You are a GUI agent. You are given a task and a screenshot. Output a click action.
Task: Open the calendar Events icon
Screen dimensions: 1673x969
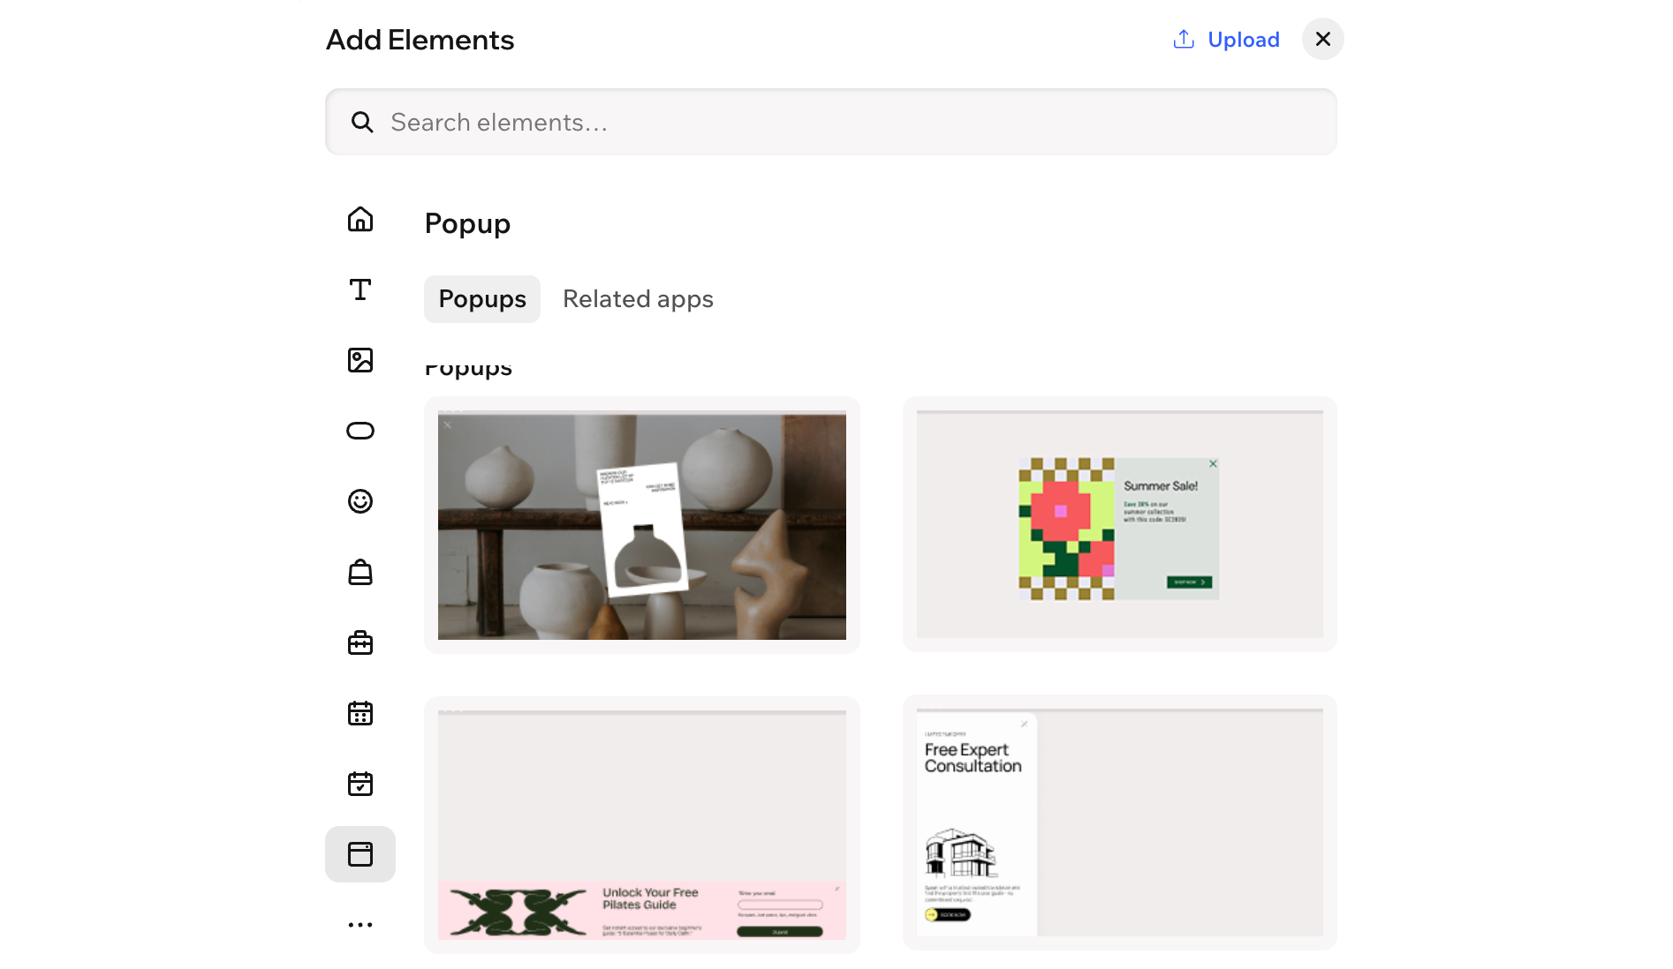[x=360, y=713]
